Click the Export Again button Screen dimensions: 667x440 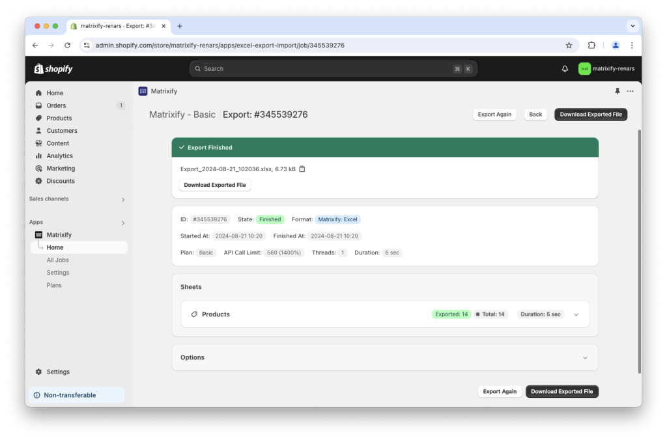[x=494, y=114]
